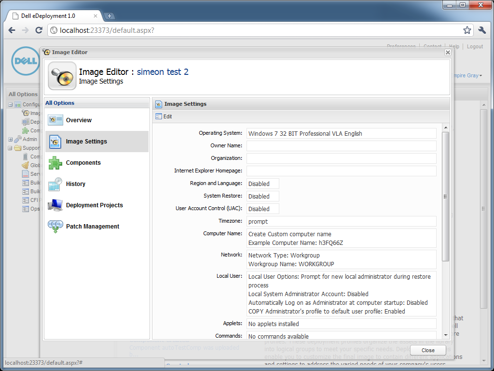Click 'Workgroup Name: WORKGROUP' text
494x371 pixels.
tap(291, 264)
